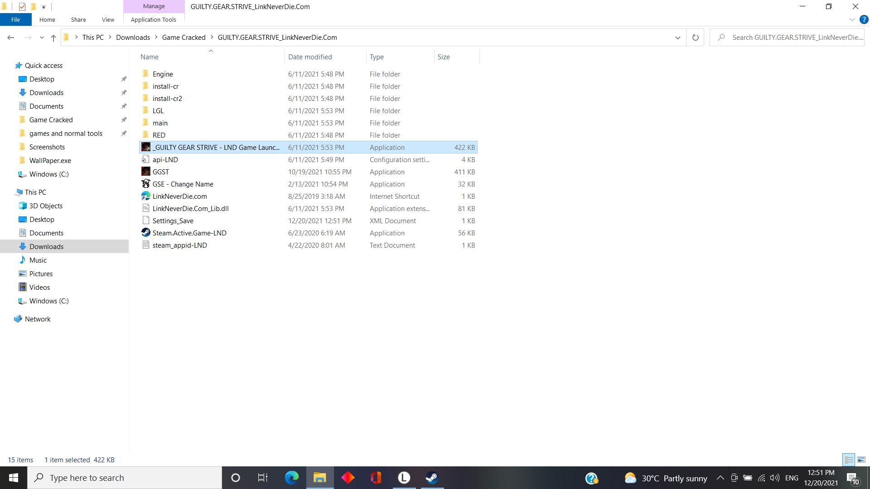Image resolution: width=870 pixels, height=489 pixels.
Task: Open the RED folder
Action: [158, 134]
